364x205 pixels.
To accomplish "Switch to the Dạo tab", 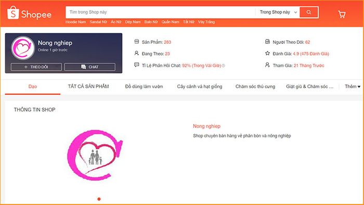I will point(32,86).
